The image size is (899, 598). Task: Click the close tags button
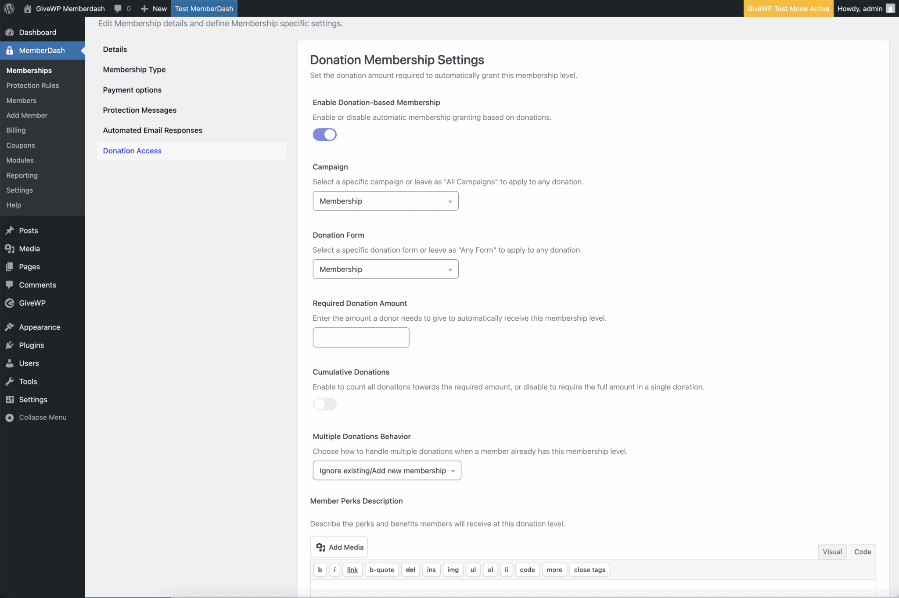(x=590, y=569)
